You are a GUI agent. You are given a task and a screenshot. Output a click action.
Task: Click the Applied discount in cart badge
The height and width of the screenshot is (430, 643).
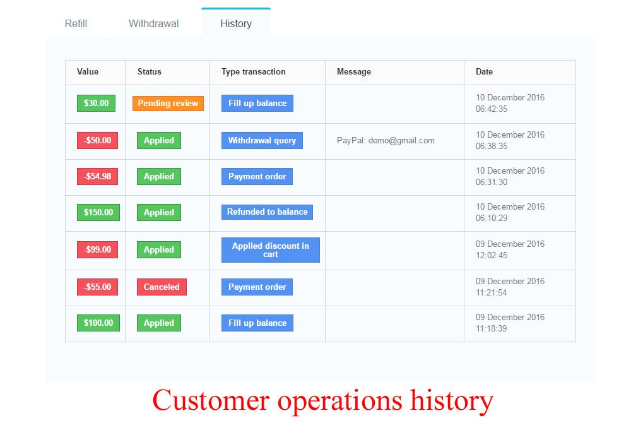[271, 250]
